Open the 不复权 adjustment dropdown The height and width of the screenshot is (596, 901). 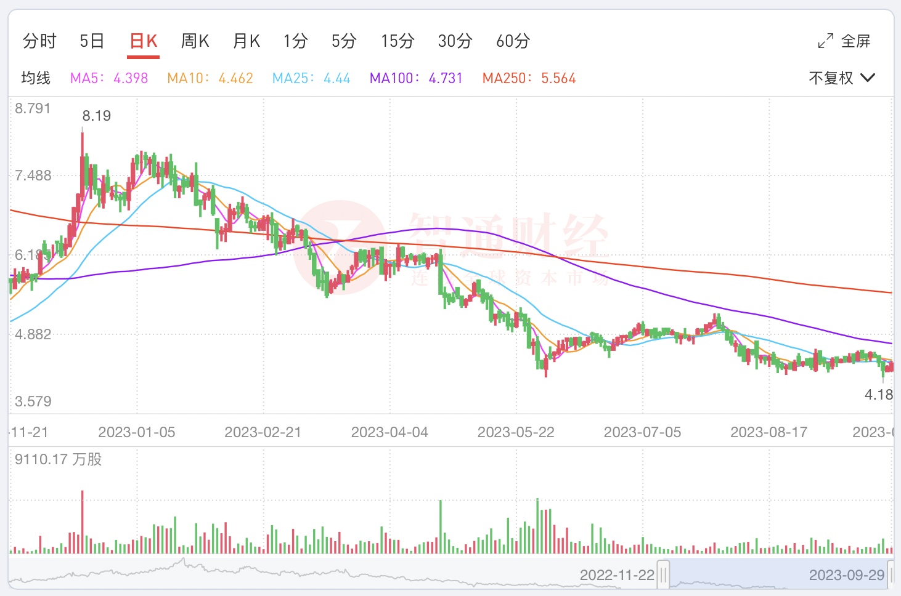(x=841, y=78)
